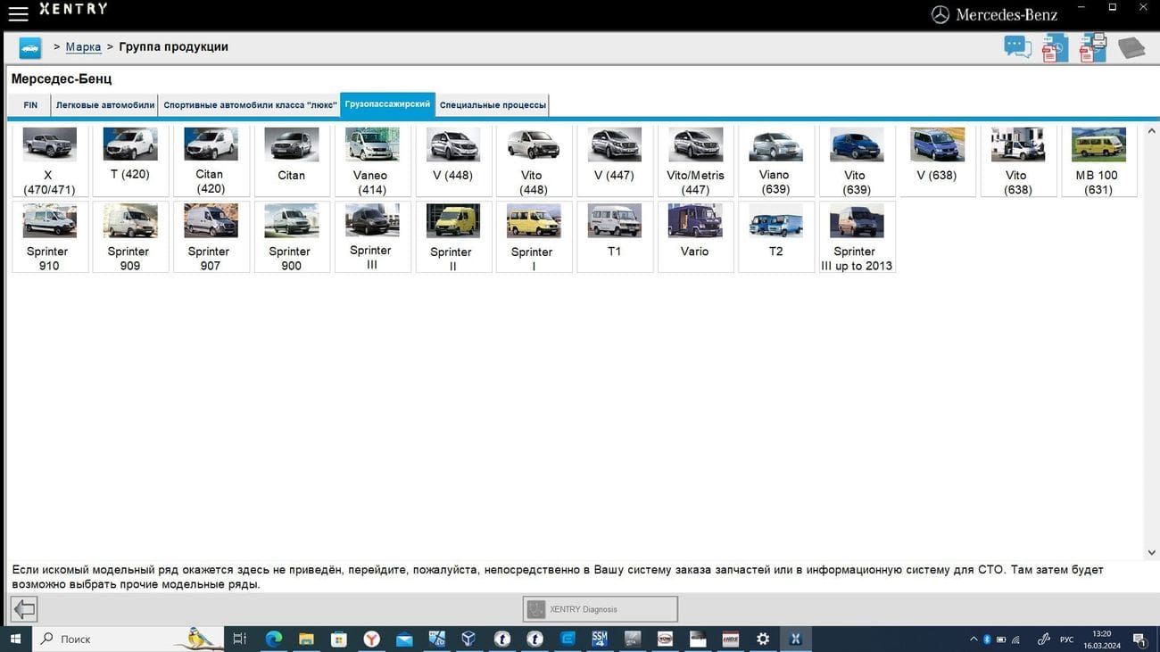Open the Mail app on taskbar
The width and height of the screenshot is (1160, 652).
point(404,639)
